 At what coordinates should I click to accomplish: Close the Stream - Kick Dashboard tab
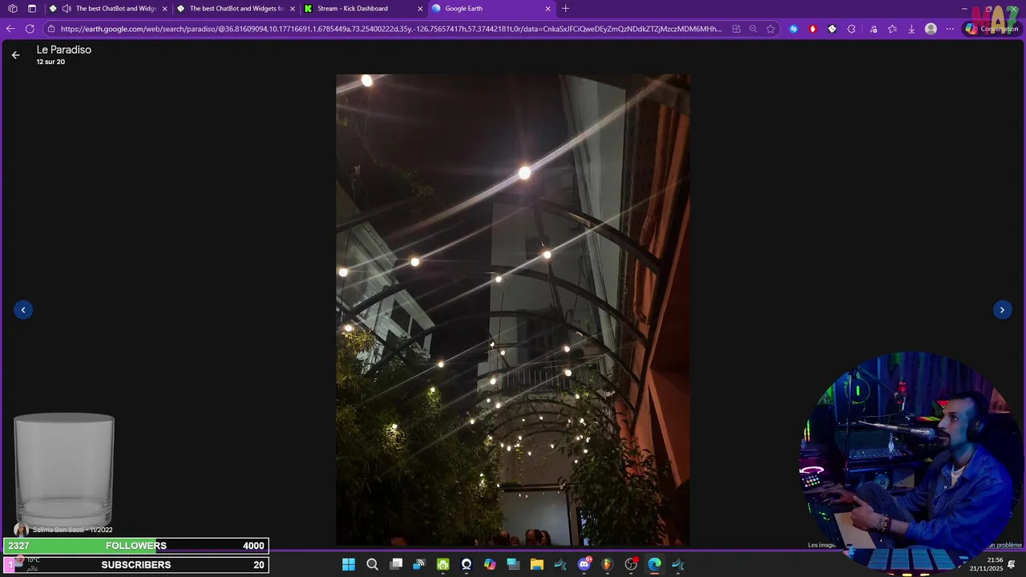420,9
